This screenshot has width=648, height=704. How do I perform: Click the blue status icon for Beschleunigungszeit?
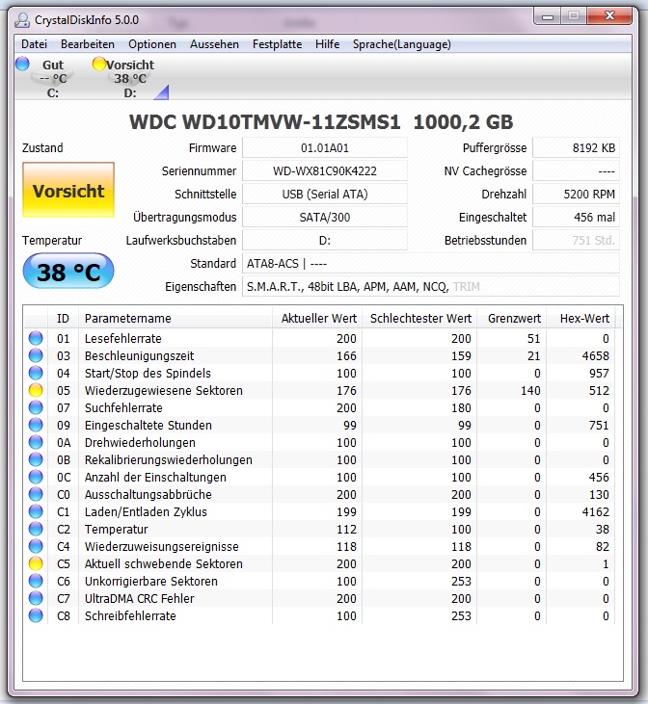click(x=36, y=355)
